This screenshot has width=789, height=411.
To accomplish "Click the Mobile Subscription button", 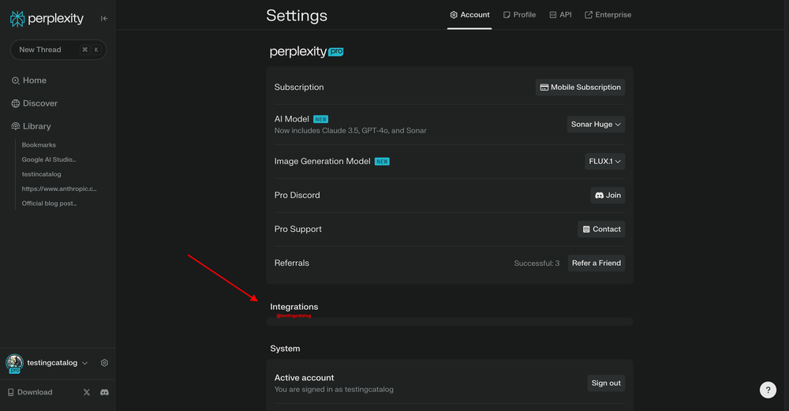I will [580, 88].
